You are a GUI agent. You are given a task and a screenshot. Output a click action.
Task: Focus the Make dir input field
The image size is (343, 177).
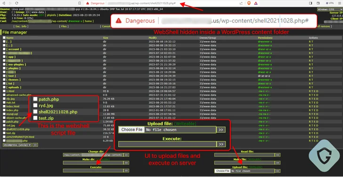coord(93,163)
